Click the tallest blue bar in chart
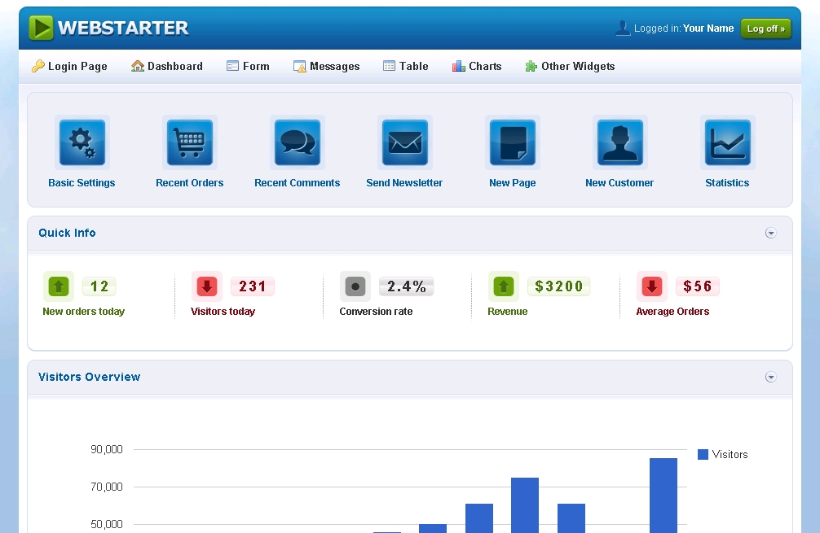The height and width of the screenshot is (533, 820). click(x=663, y=495)
